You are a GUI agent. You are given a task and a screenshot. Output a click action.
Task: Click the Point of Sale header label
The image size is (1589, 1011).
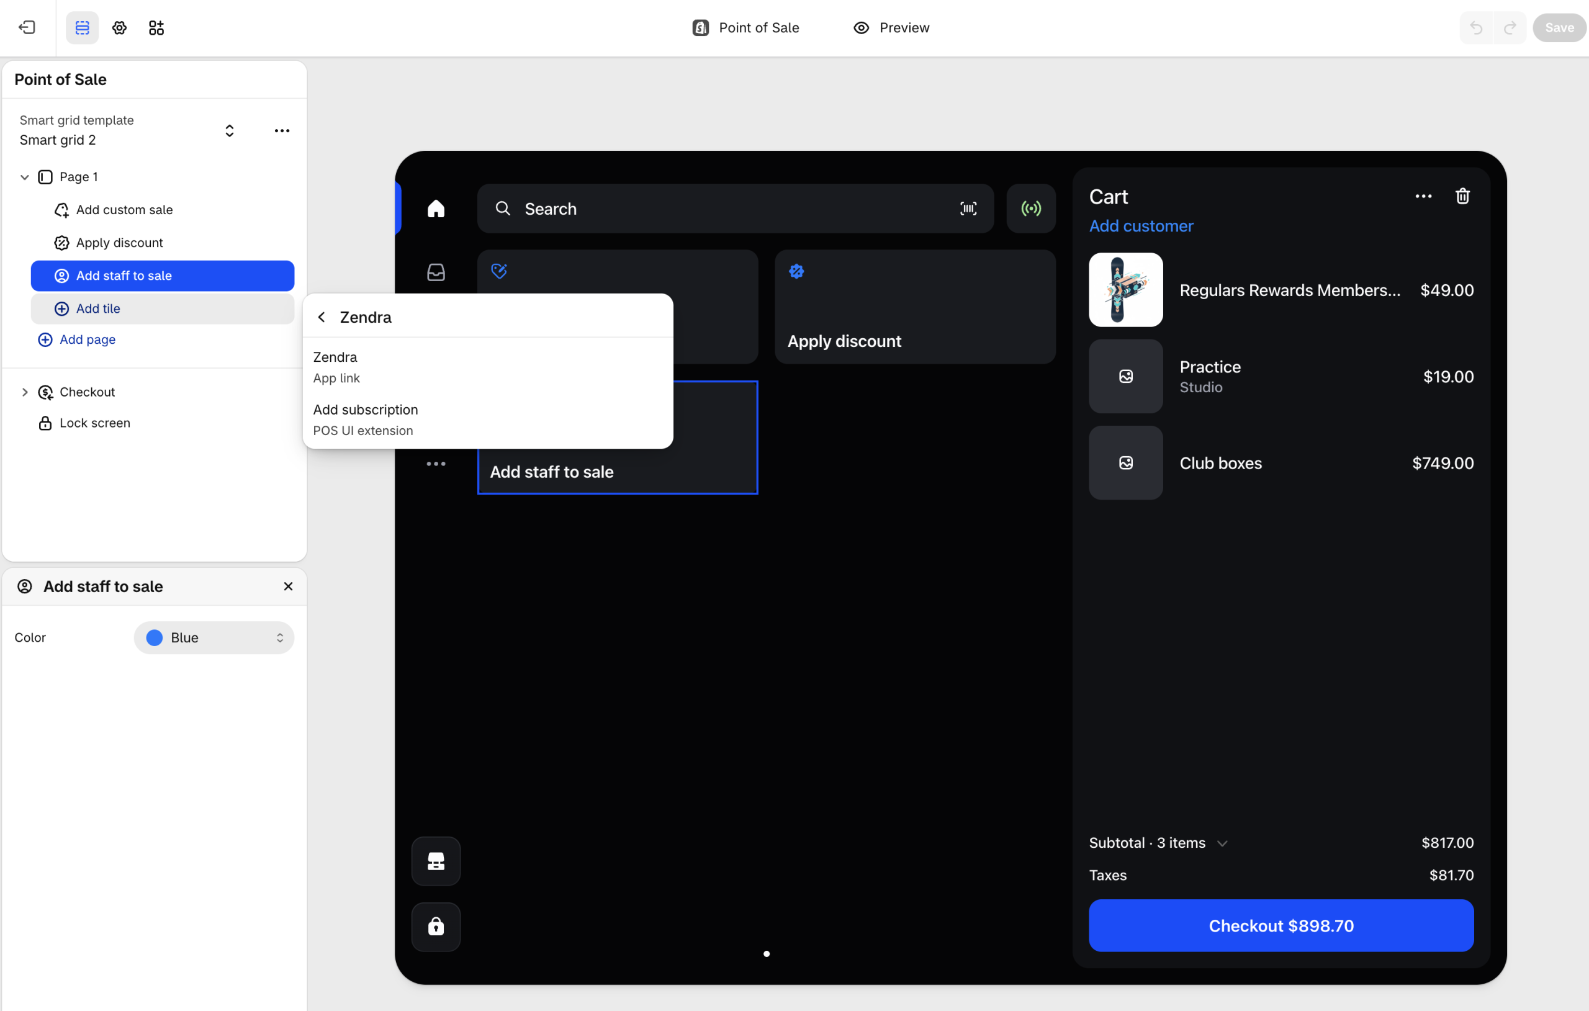[x=745, y=28]
